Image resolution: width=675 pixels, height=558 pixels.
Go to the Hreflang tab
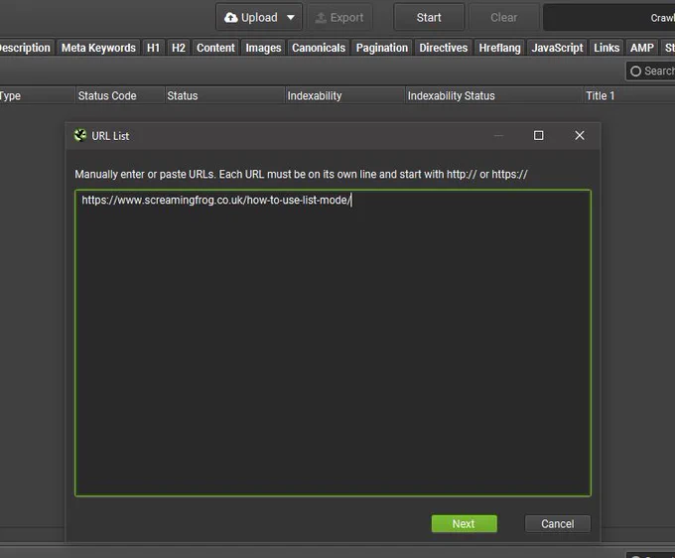pyautogui.click(x=499, y=48)
